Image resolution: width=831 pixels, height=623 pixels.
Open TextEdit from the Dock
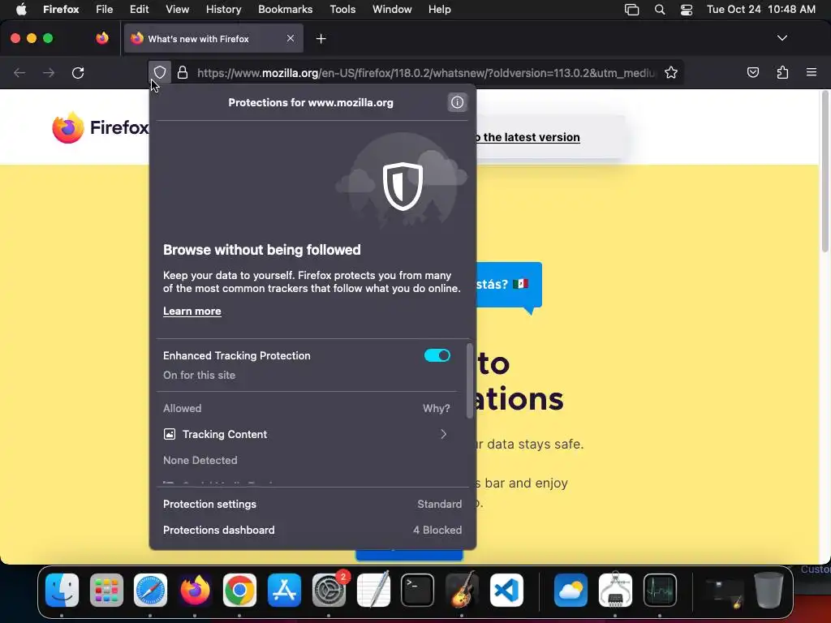point(373,590)
